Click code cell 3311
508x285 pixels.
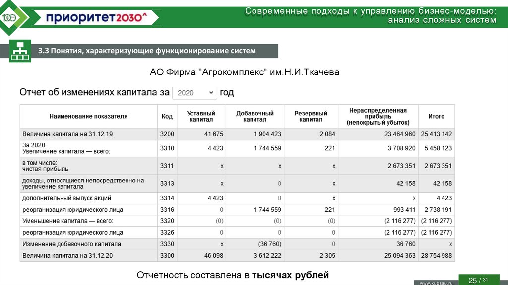[x=167, y=166]
